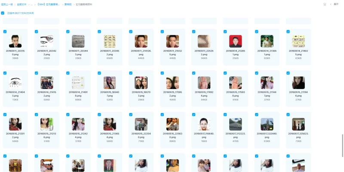Click the vertical scrollbar on right edge
Image resolution: width=344 pixels, height=172 pixels.
coord(342,141)
